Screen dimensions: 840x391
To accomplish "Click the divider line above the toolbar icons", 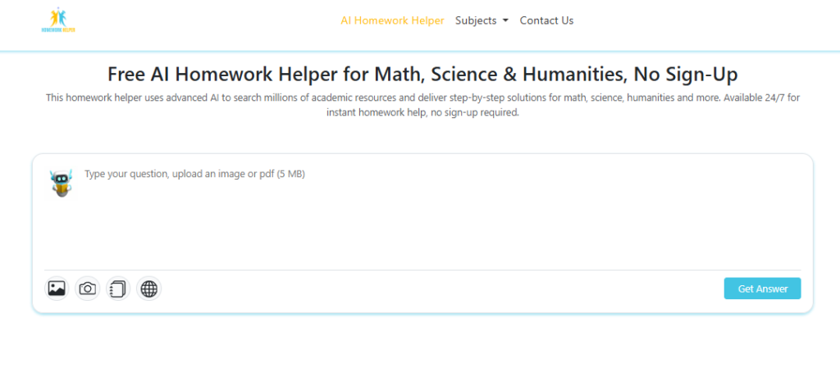I will point(422,270).
